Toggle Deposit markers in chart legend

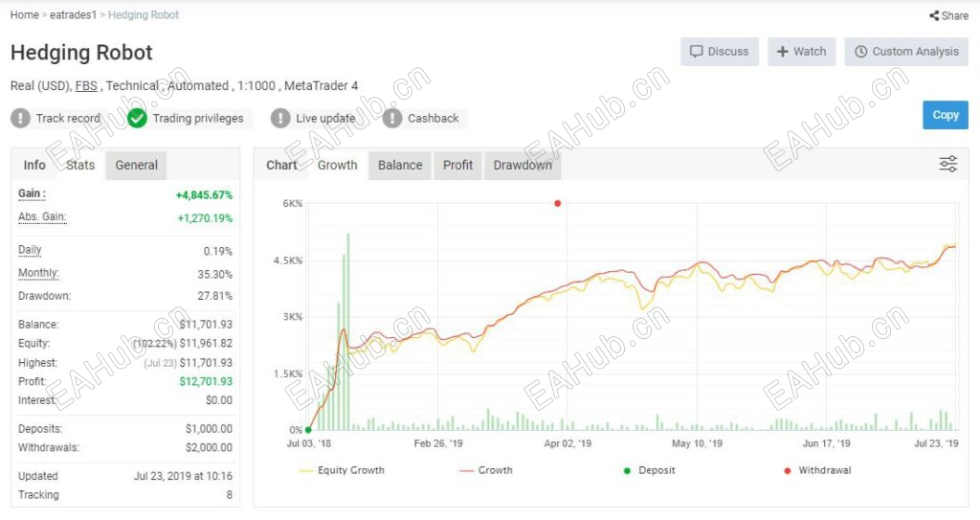(x=650, y=470)
